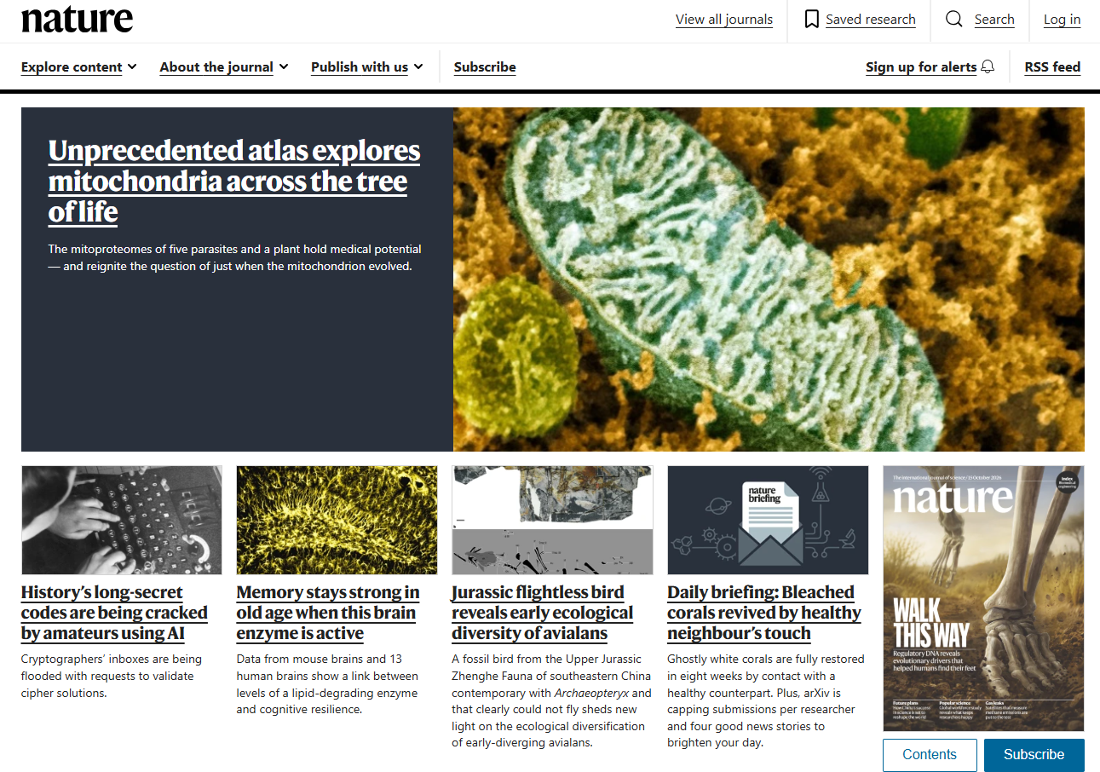1100x772 pixels.
Task: Open View all journals link
Action: pos(724,20)
